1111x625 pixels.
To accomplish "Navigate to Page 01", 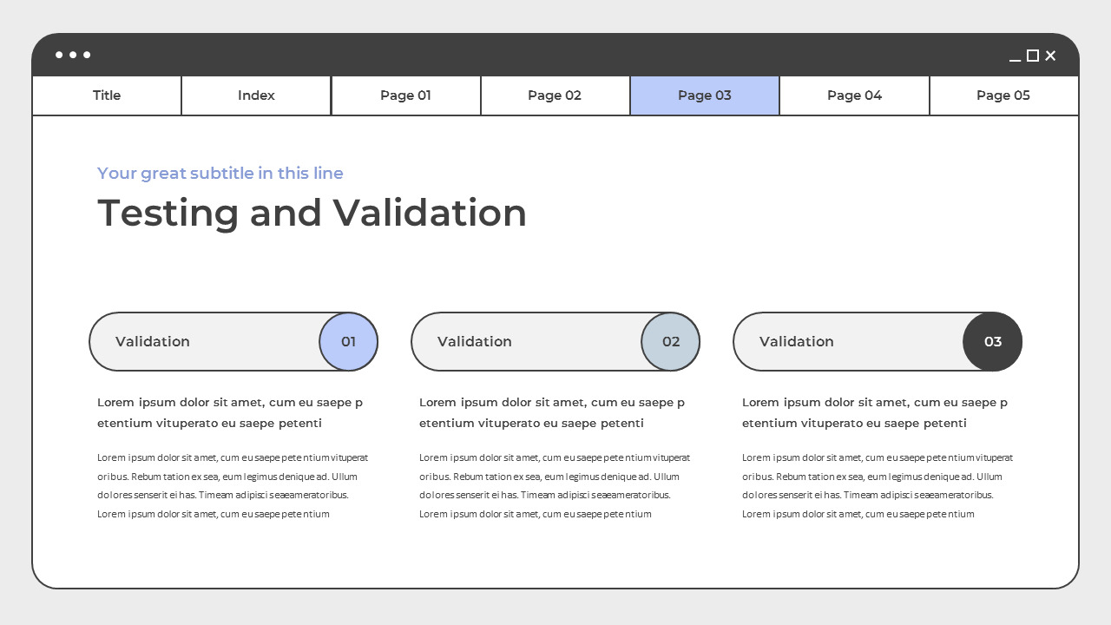I will point(405,95).
